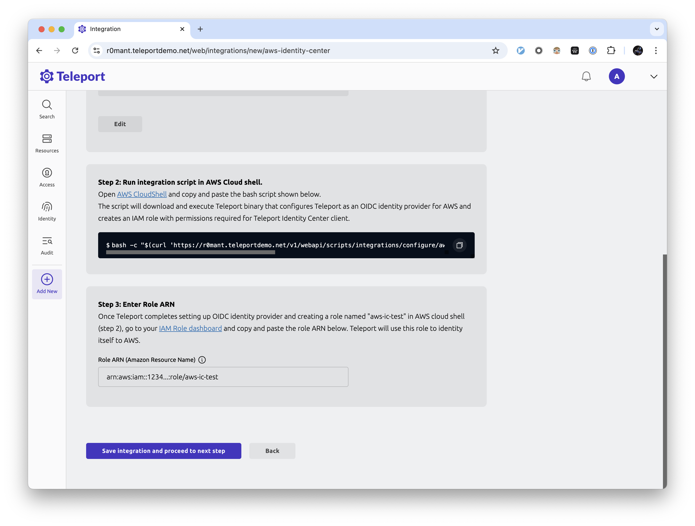The width and height of the screenshot is (695, 526).
Task: Click the Teleport logo
Action: click(x=72, y=76)
